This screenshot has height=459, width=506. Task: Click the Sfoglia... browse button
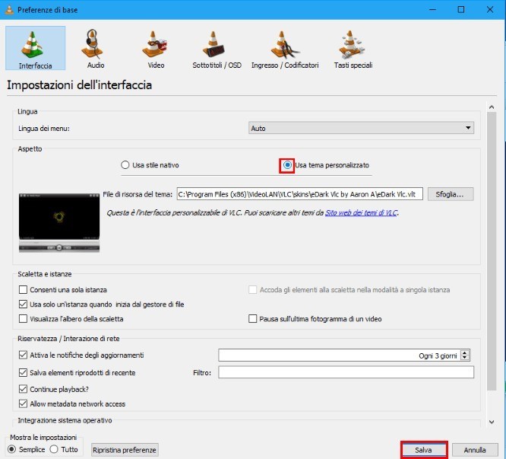pos(451,194)
